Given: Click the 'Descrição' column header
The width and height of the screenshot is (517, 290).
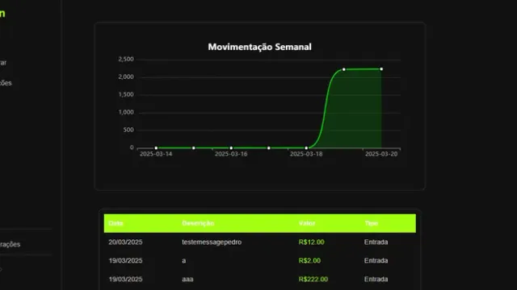Looking at the screenshot, I should [198, 223].
